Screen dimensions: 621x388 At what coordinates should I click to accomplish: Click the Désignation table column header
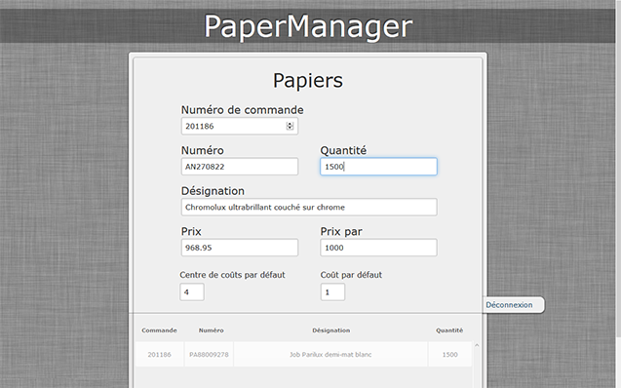(331, 330)
